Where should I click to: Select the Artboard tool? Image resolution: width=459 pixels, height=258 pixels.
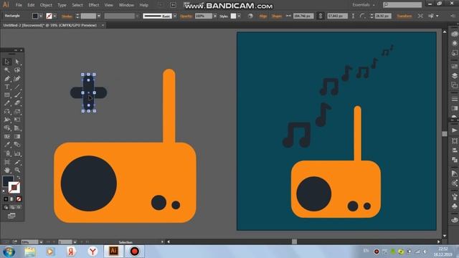click(x=7, y=162)
